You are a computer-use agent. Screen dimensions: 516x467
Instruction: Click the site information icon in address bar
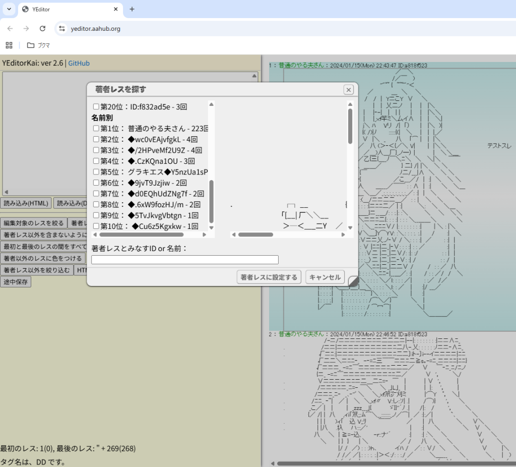pos(62,29)
